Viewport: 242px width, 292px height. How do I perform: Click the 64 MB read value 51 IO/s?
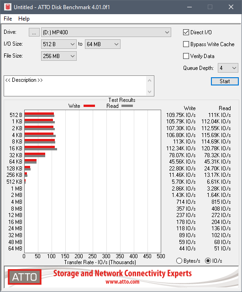222,249
